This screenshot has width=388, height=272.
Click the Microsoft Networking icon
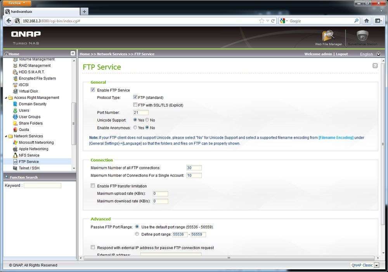click(15, 143)
